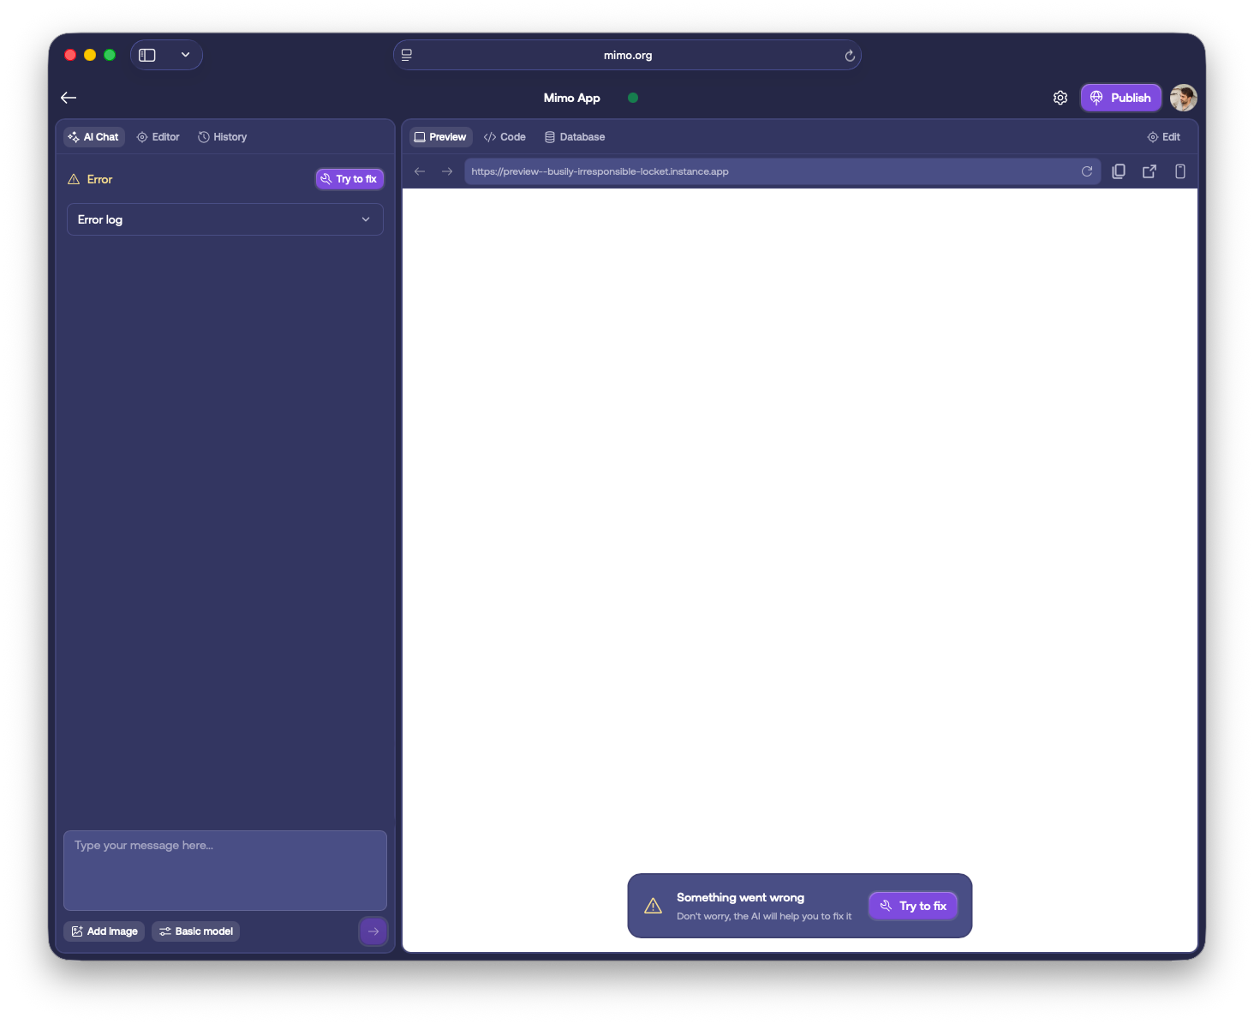Image resolution: width=1254 pixels, height=1024 pixels.
Task: Open settings with the gear icon
Action: tap(1060, 98)
